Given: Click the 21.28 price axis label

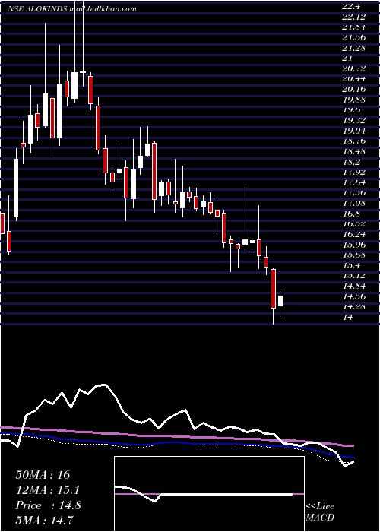Looking at the screenshot, I should (x=353, y=47).
